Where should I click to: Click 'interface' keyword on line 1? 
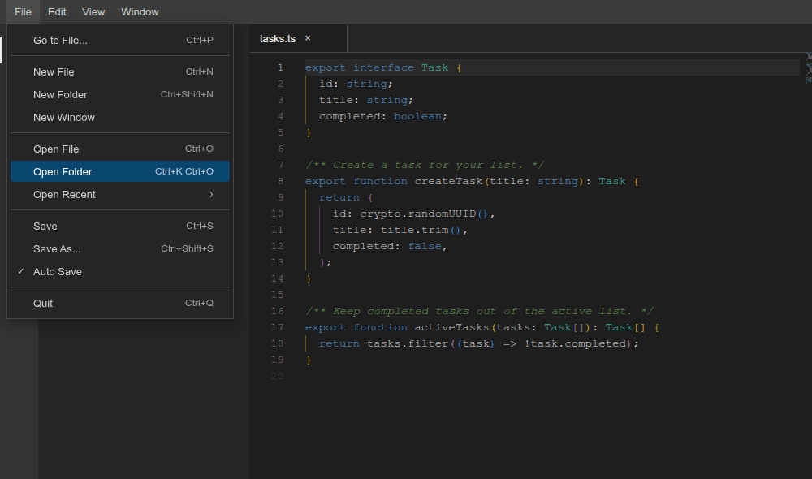(x=383, y=67)
